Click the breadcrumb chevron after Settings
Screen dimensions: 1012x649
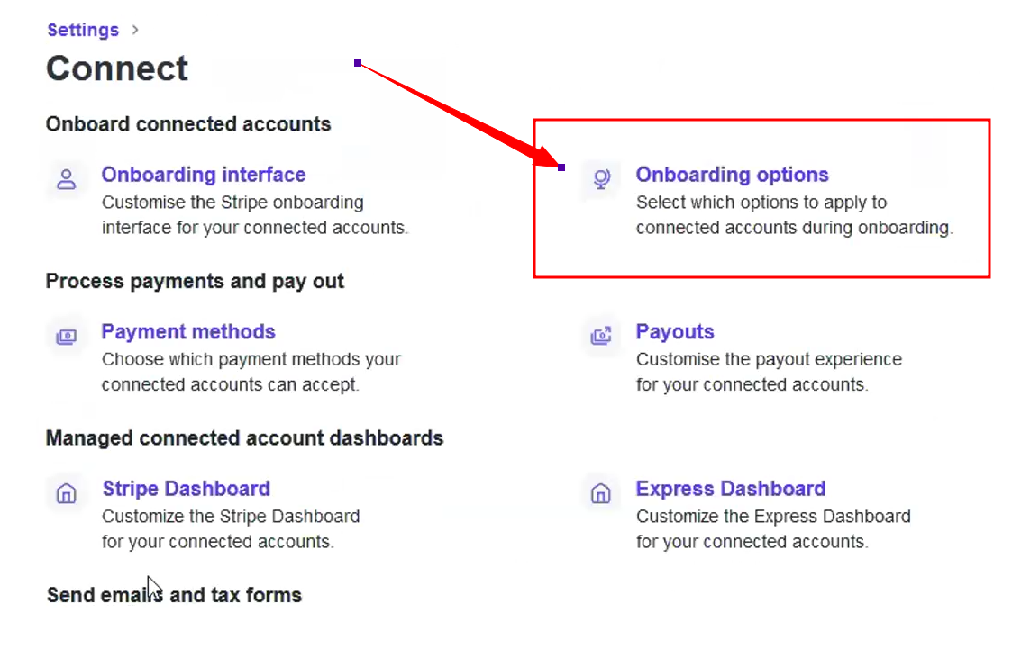(135, 30)
